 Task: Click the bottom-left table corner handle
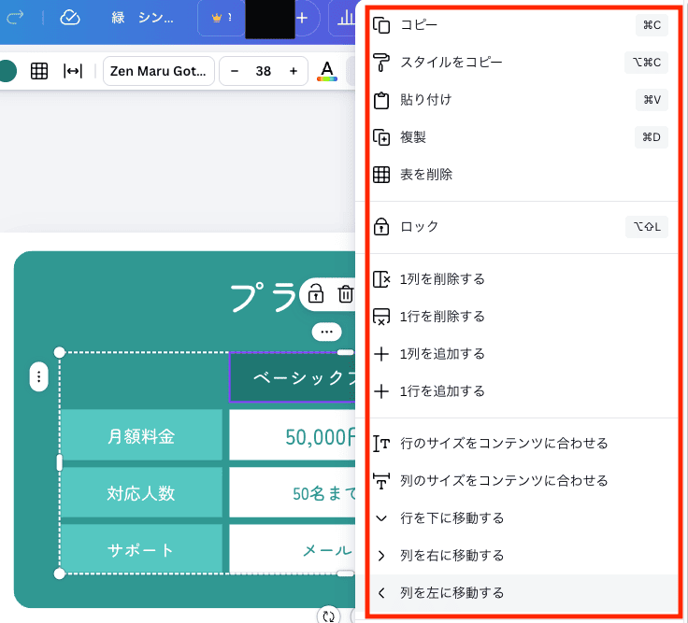coord(59,573)
